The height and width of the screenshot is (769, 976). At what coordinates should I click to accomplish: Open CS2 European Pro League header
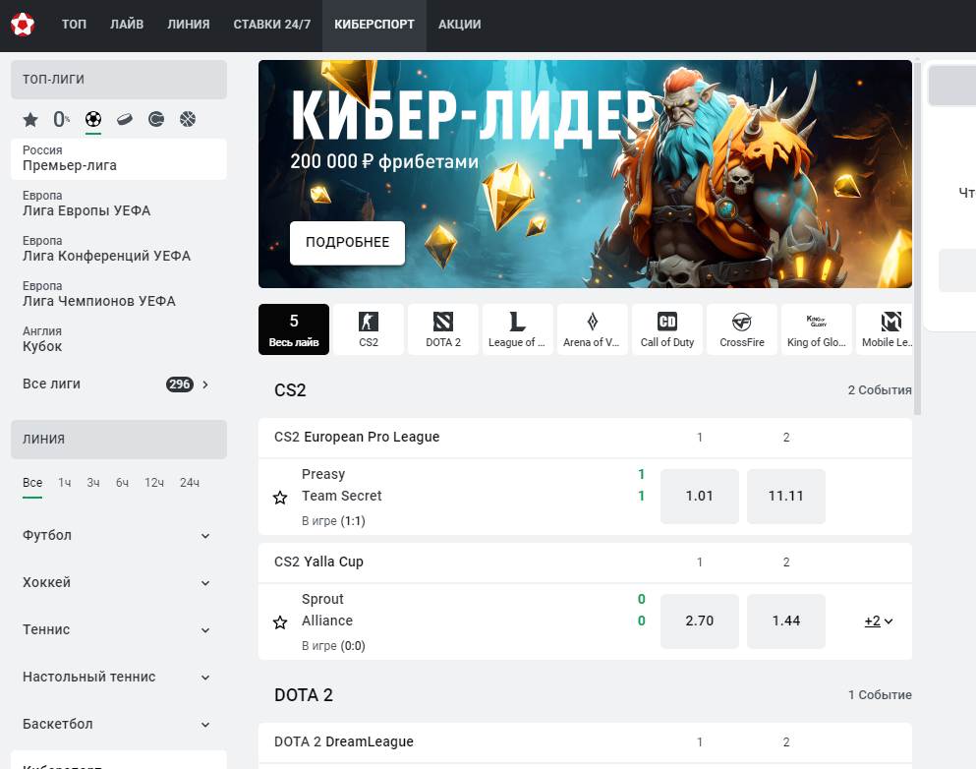(357, 438)
